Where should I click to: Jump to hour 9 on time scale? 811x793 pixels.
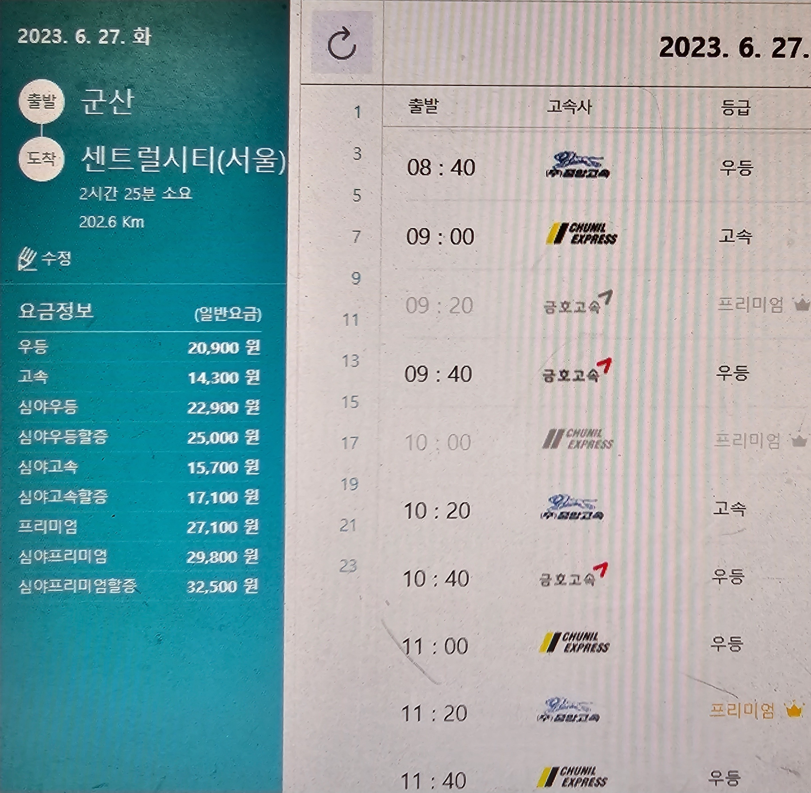355,278
